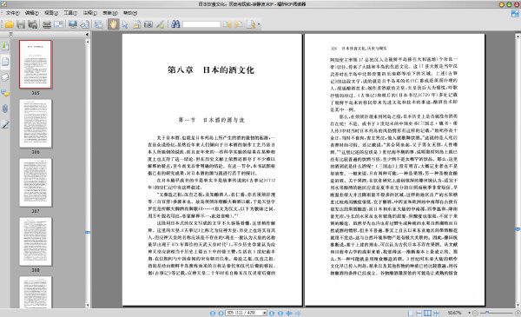Open the fifth menu-bar item
Viewport: 521px width, 317px height.
(89, 13)
